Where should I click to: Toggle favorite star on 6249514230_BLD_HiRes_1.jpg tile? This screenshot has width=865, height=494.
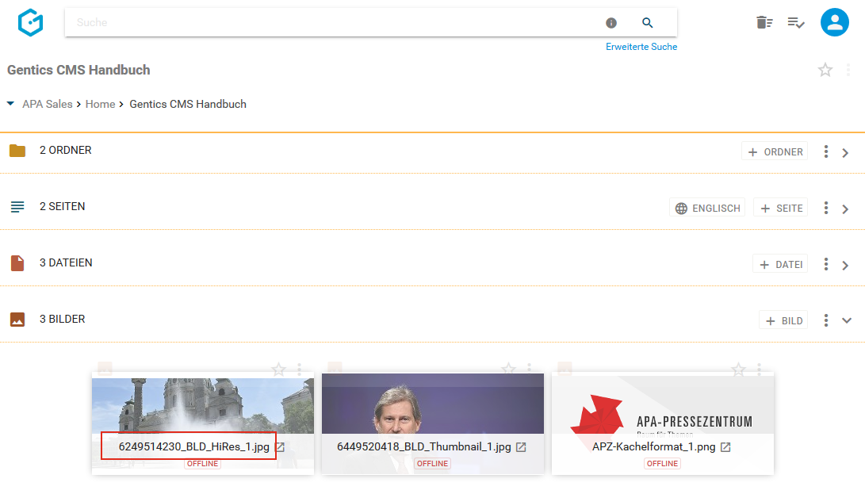point(278,370)
